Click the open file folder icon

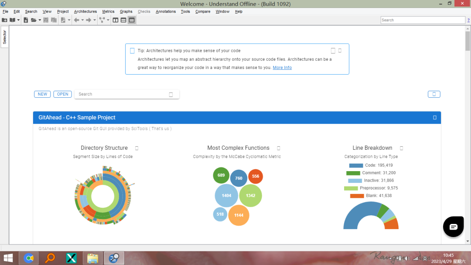tap(34, 20)
